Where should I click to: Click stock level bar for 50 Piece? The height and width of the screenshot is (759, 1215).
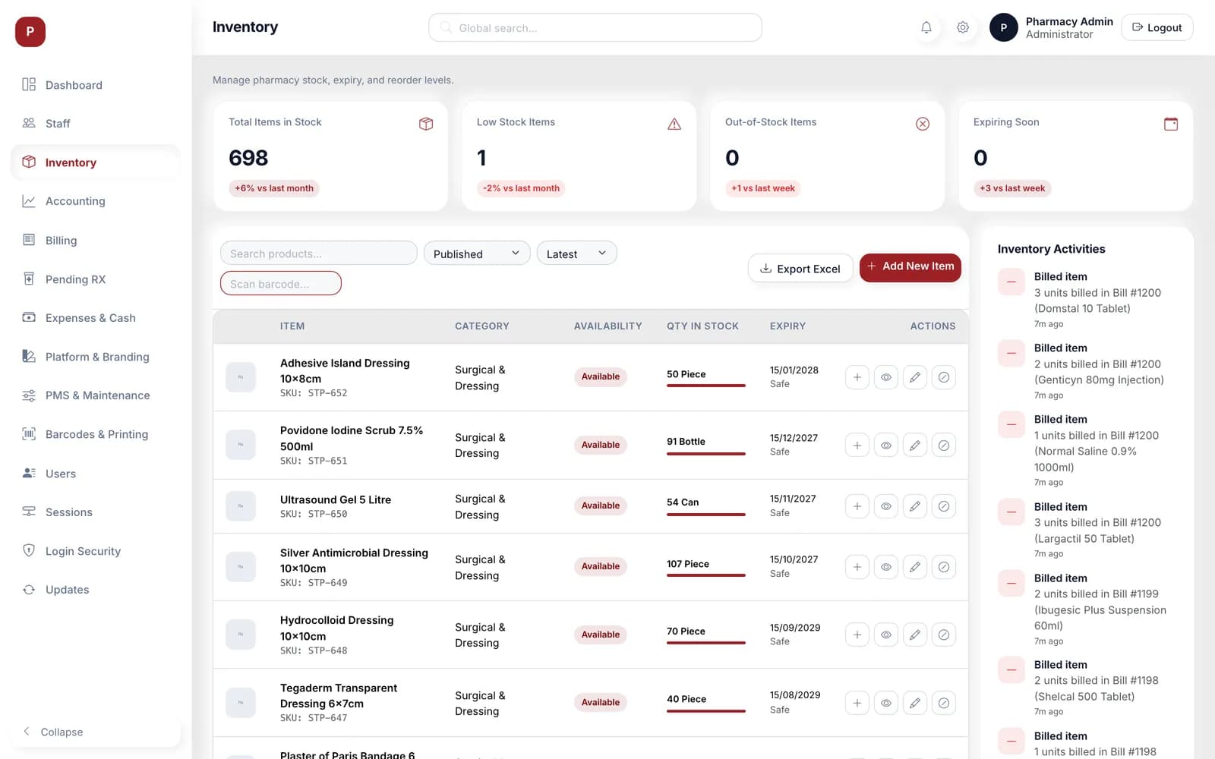706,386
